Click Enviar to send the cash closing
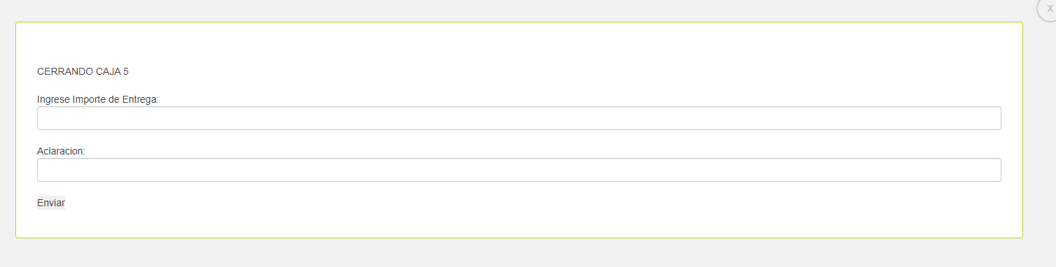The height and width of the screenshot is (267, 1056). click(x=51, y=203)
